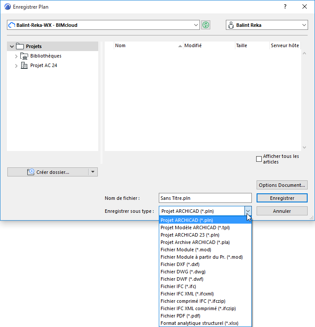The width and height of the screenshot is (315, 327).
Task: Click the Balint Reka user icon
Action: tap(231, 25)
